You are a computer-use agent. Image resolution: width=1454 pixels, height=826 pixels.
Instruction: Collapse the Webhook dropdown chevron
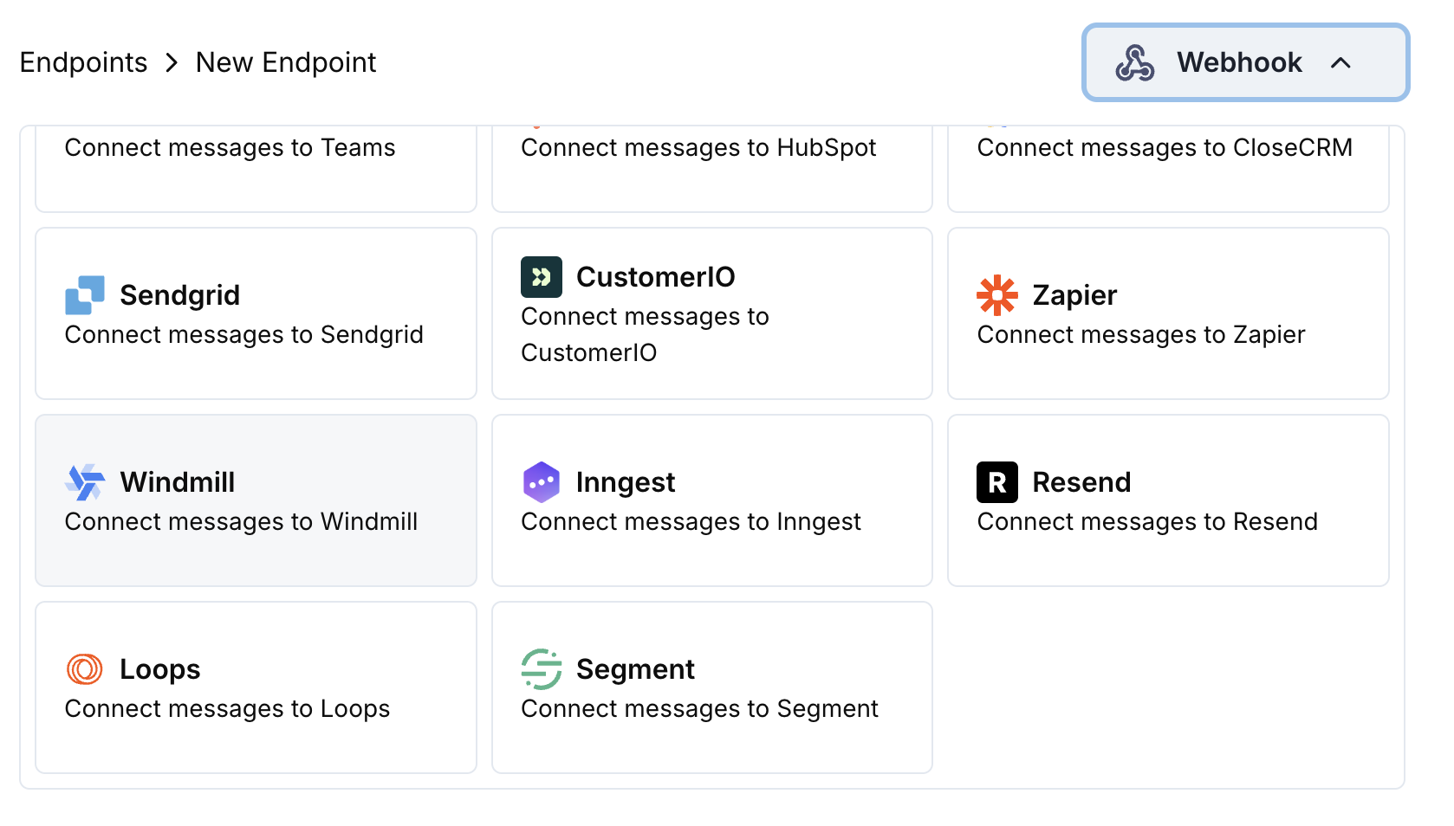[x=1341, y=63]
